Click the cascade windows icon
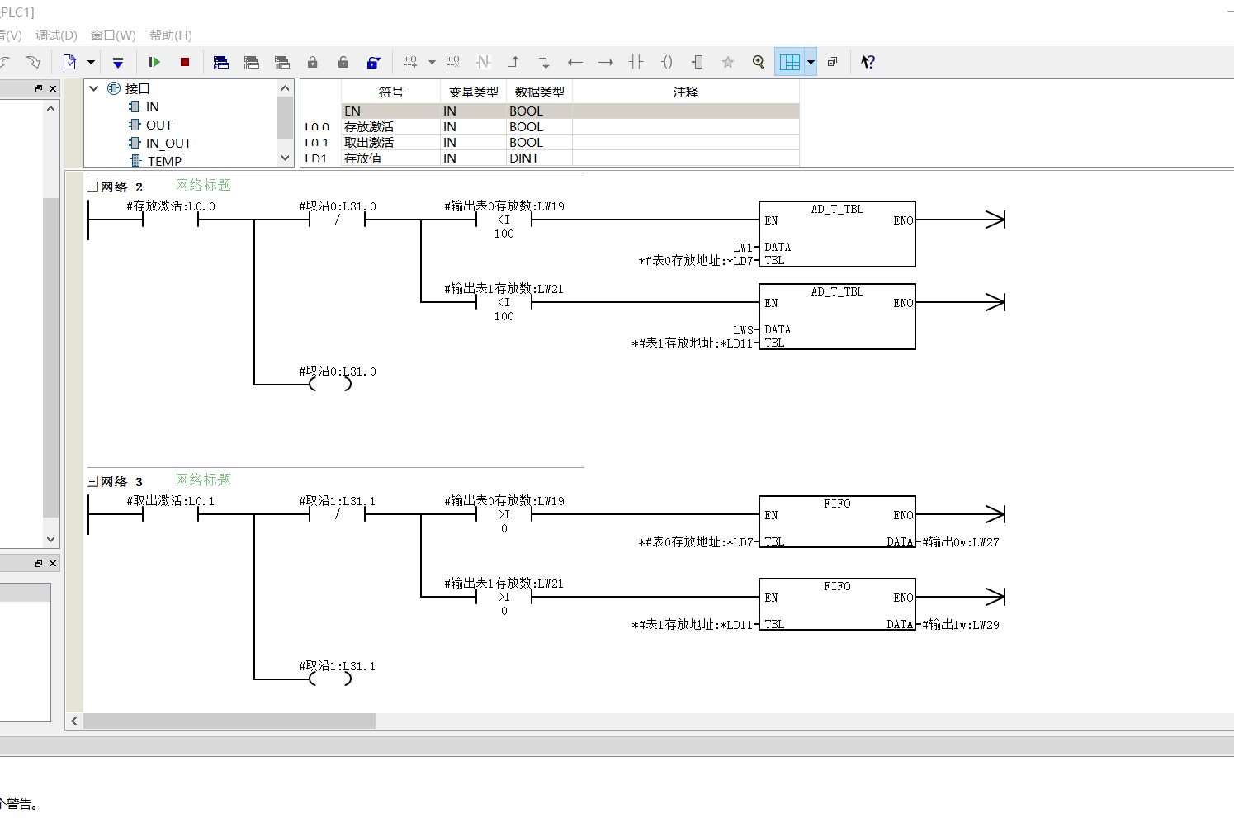The width and height of the screenshot is (1234, 818). click(x=832, y=62)
